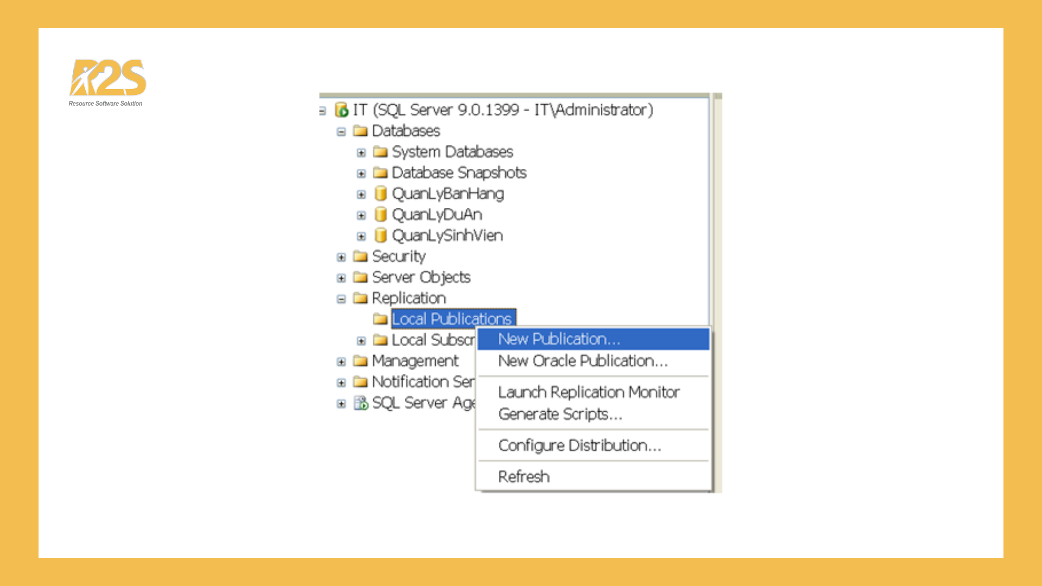Select the QuanLyBanHang database cylinder icon
The image size is (1042, 586).
click(x=382, y=194)
